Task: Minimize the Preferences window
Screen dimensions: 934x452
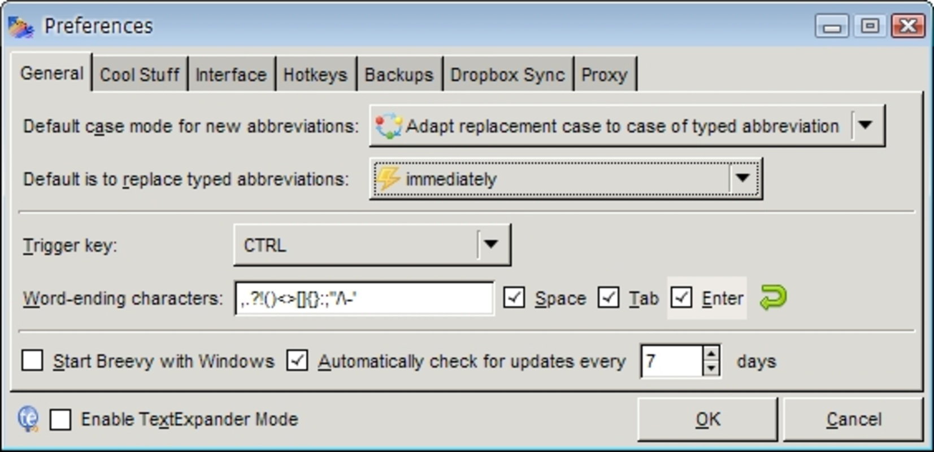Action: tap(832, 26)
